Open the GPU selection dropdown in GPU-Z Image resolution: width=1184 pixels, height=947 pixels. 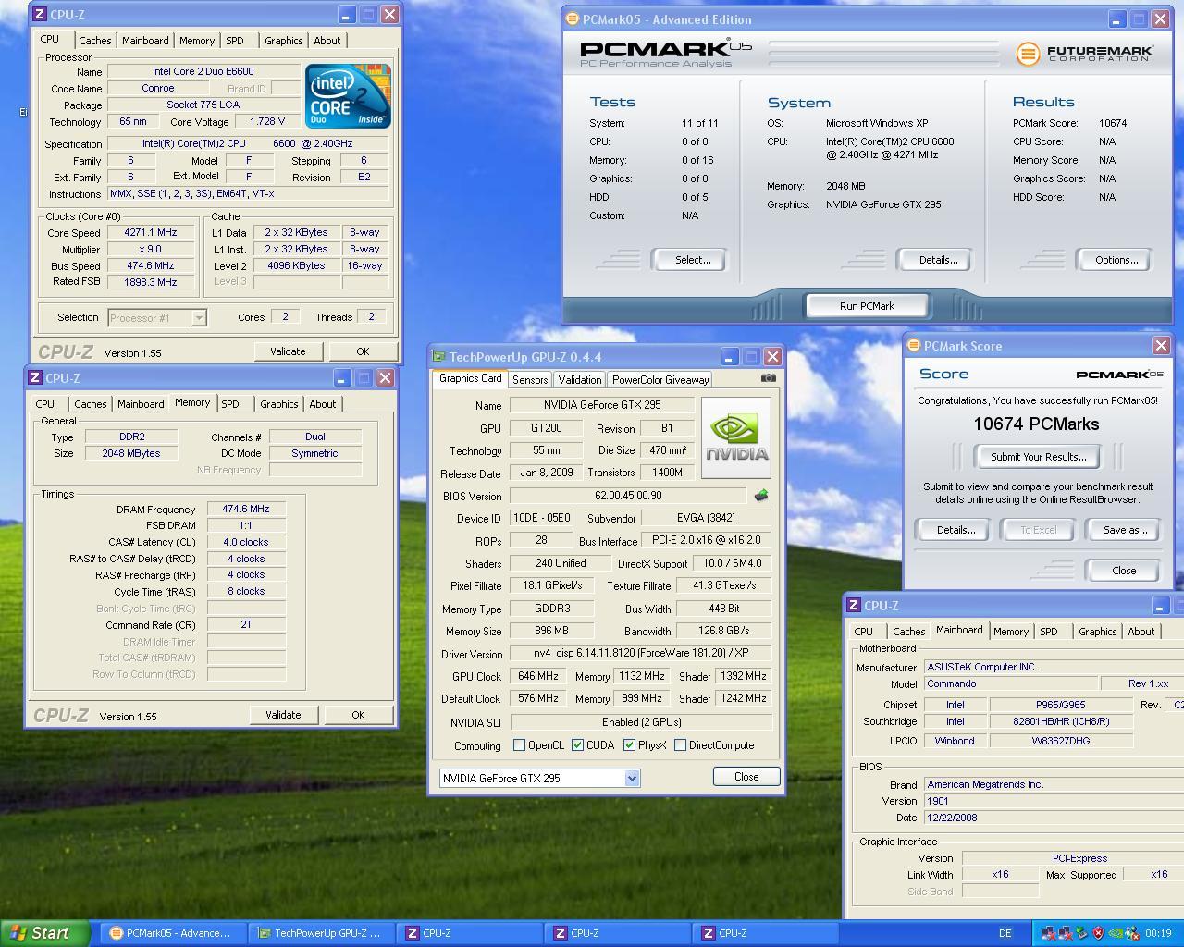tap(632, 779)
